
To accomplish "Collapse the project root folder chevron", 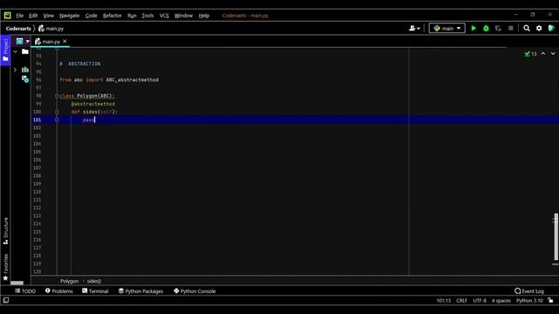I will click(15, 51).
